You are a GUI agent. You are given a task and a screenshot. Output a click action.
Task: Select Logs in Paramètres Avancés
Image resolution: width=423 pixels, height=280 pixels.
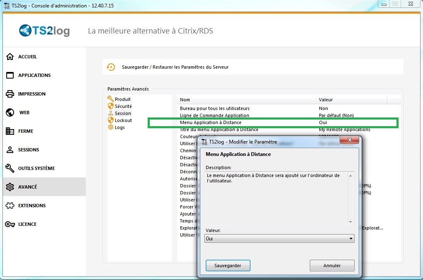tap(119, 127)
